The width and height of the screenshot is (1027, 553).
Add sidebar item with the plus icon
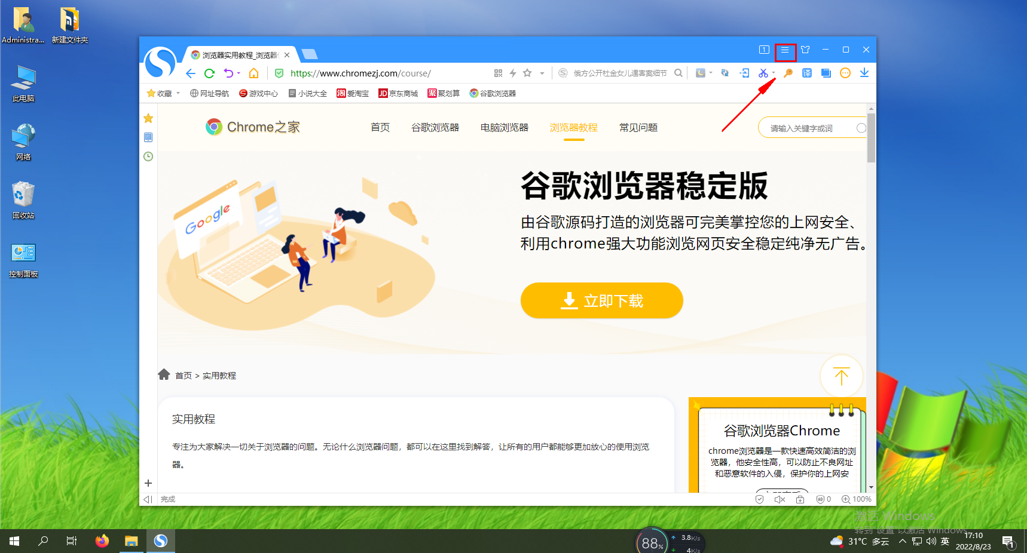tap(148, 483)
